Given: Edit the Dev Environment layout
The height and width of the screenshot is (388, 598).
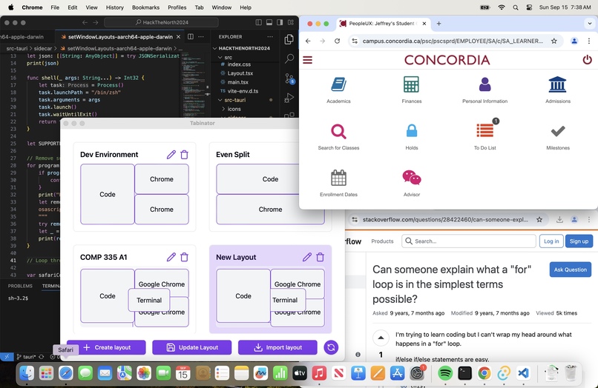Looking at the screenshot, I should pos(171,155).
